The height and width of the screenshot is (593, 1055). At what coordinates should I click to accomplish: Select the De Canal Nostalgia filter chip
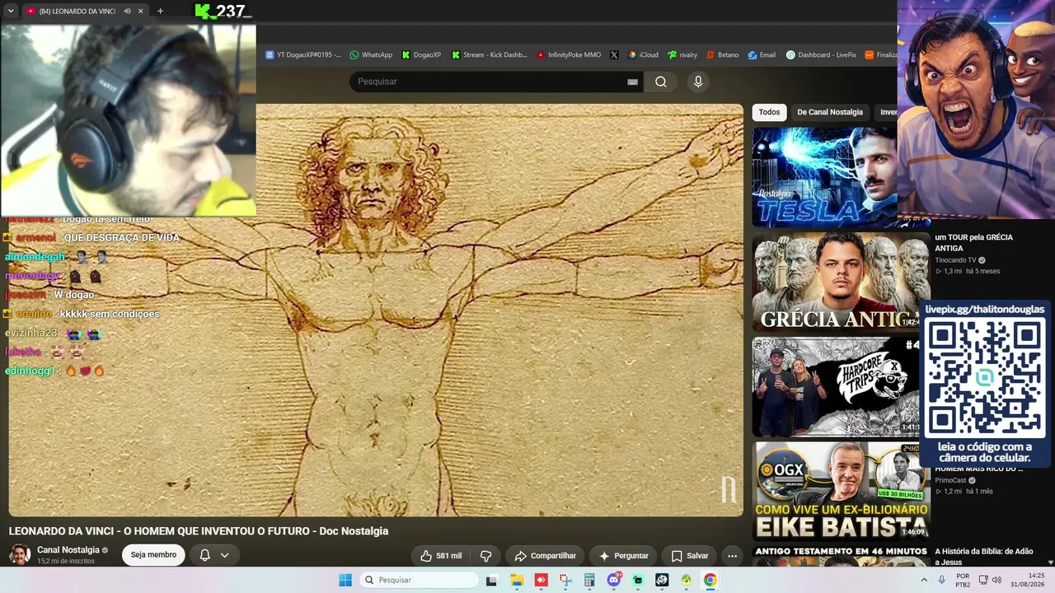point(830,112)
